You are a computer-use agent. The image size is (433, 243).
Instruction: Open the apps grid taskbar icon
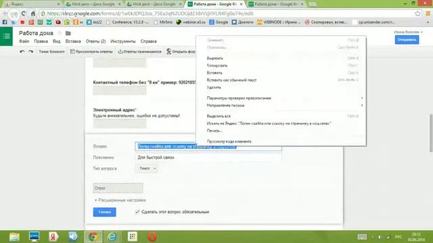coord(133,237)
